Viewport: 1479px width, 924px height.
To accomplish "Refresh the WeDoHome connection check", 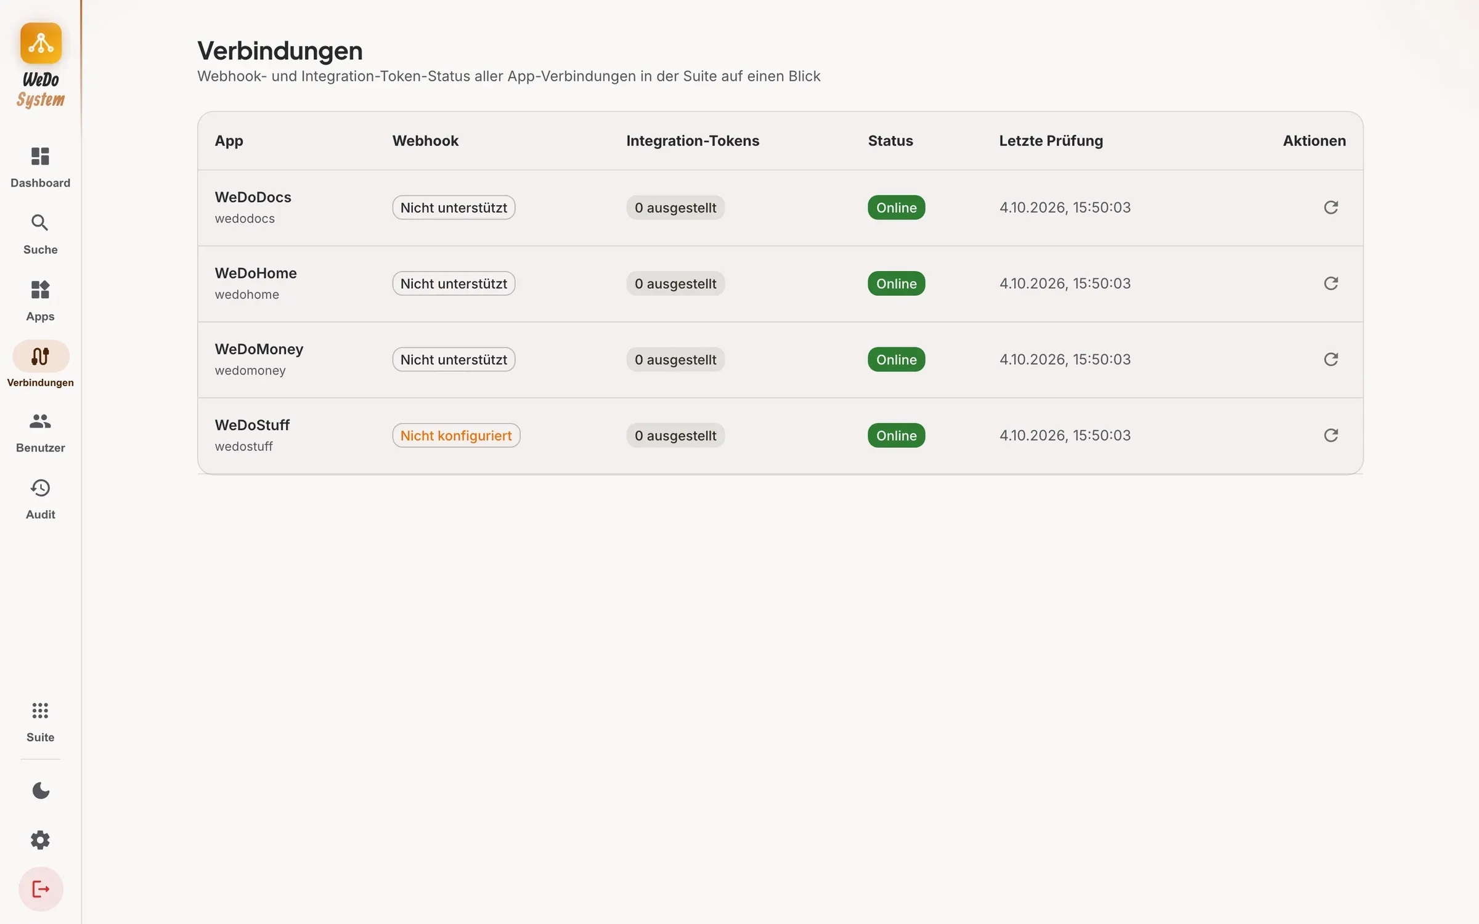I will pyautogui.click(x=1331, y=283).
